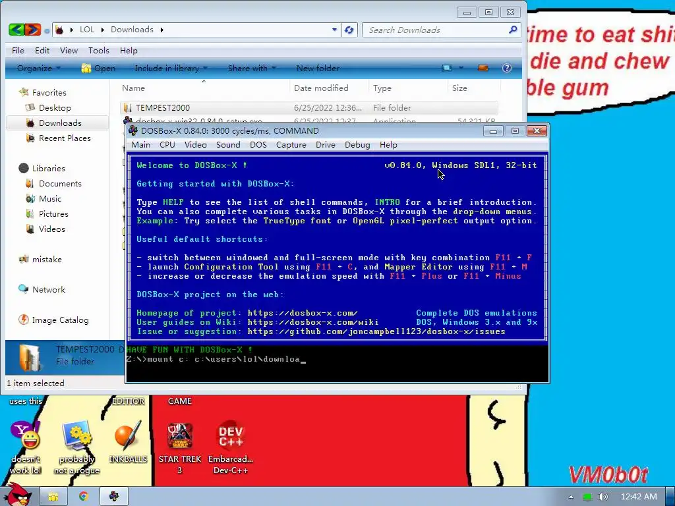Open the Edit menu in Explorer
Image resolution: width=675 pixels, height=506 pixels.
point(42,50)
